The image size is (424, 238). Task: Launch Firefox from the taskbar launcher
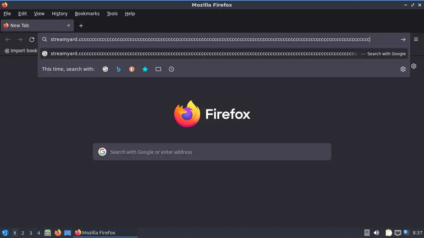tap(58, 233)
